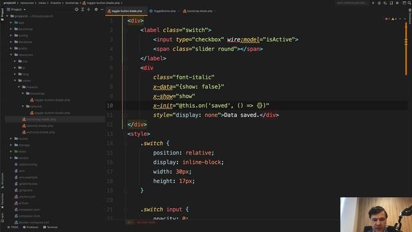Hide the Project tool window
The image size is (412, 232).
102,10
